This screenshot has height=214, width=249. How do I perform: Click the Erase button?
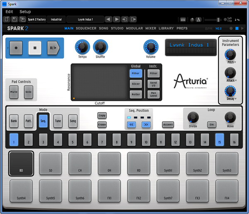point(102,124)
